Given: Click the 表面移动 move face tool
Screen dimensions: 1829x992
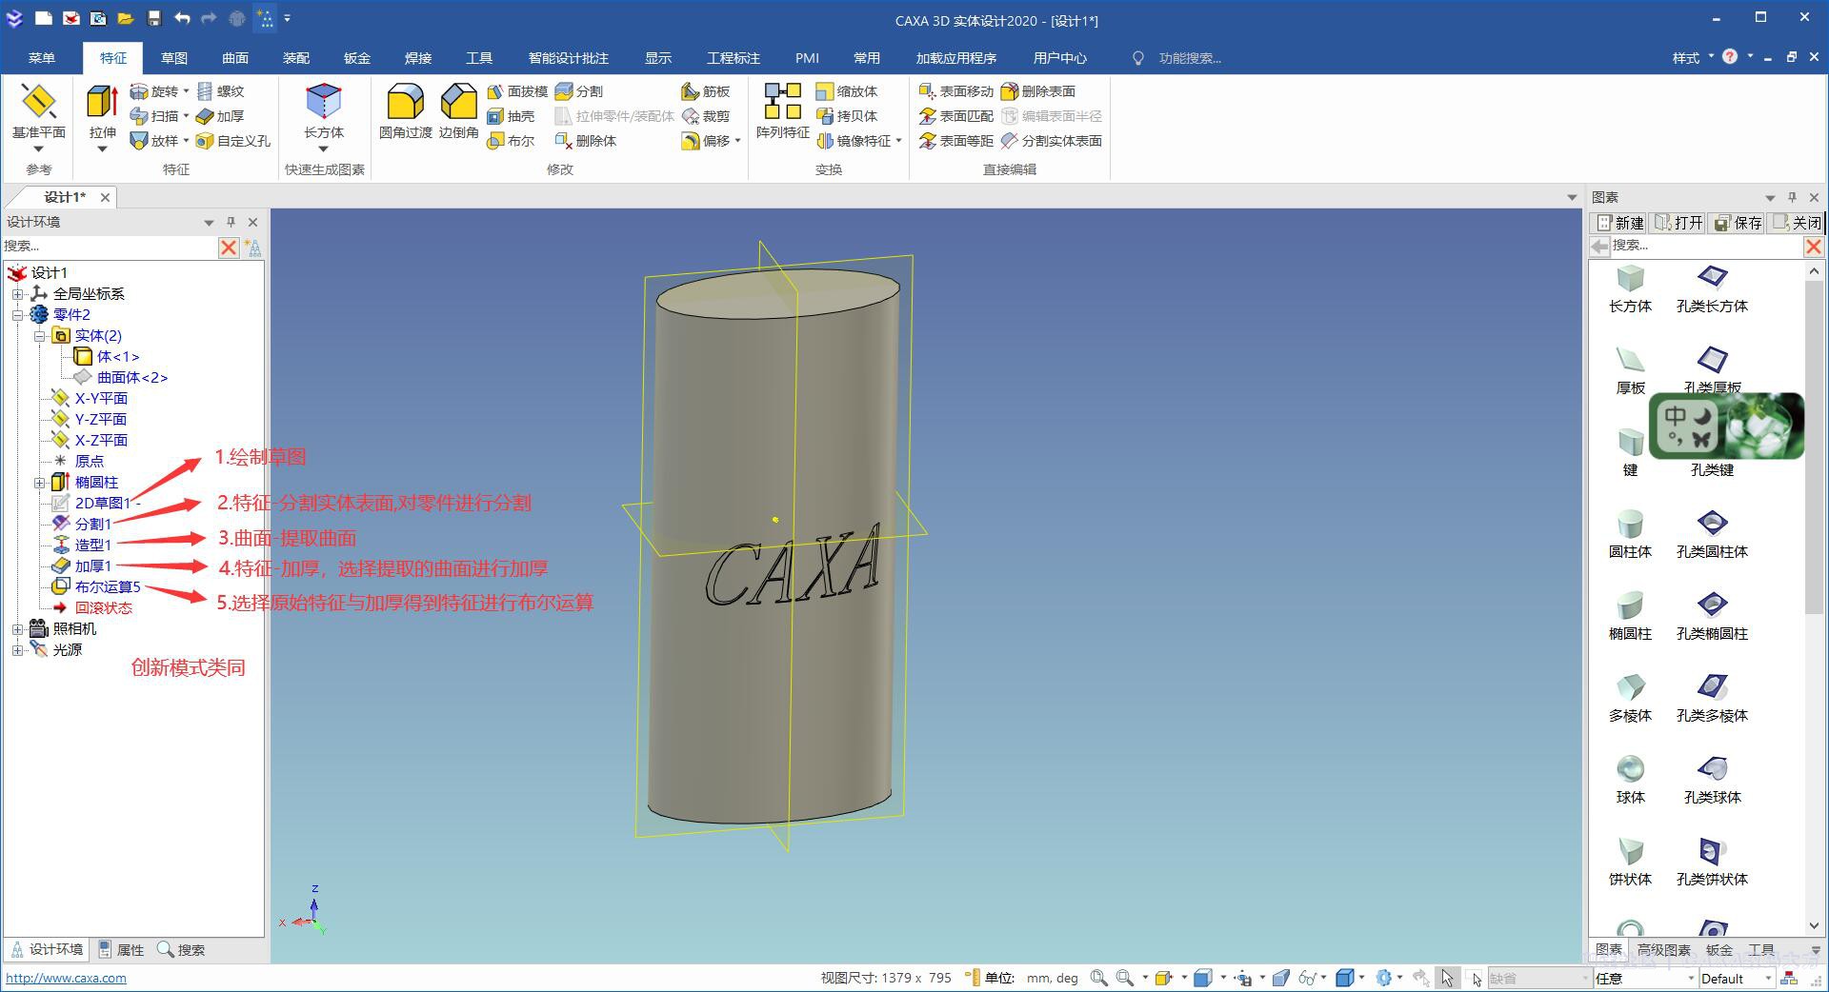Looking at the screenshot, I should click(956, 91).
